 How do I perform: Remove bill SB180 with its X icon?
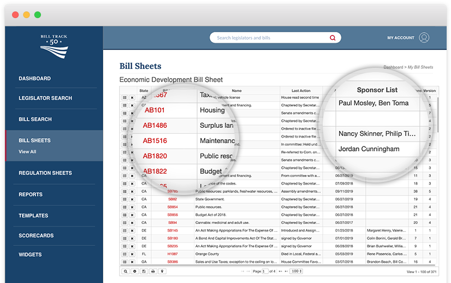tap(132, 238)
